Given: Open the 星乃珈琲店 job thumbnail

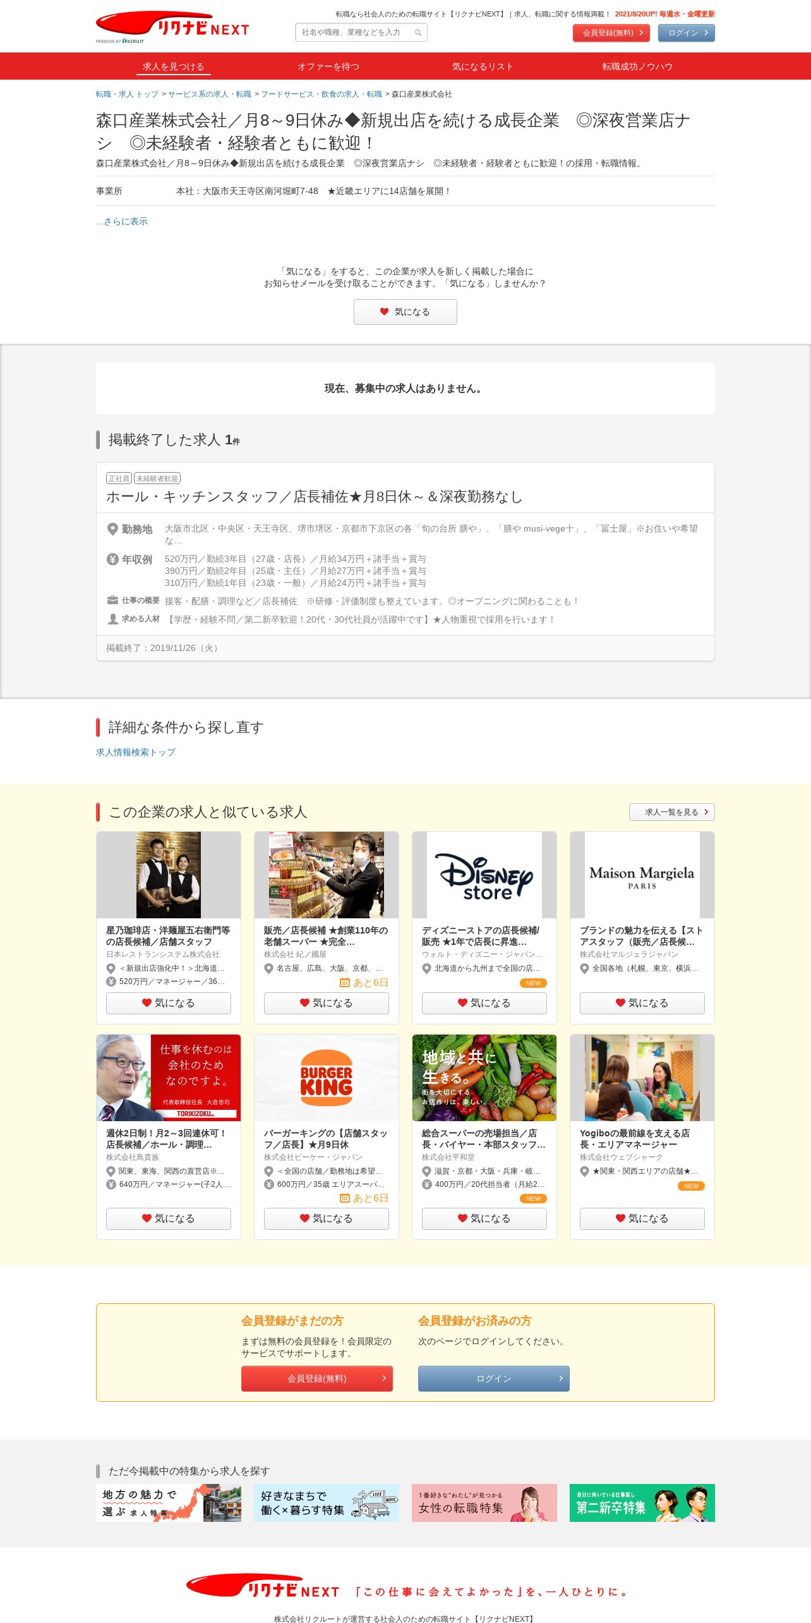Looking at the screenshot, I should tap(169, 875).
